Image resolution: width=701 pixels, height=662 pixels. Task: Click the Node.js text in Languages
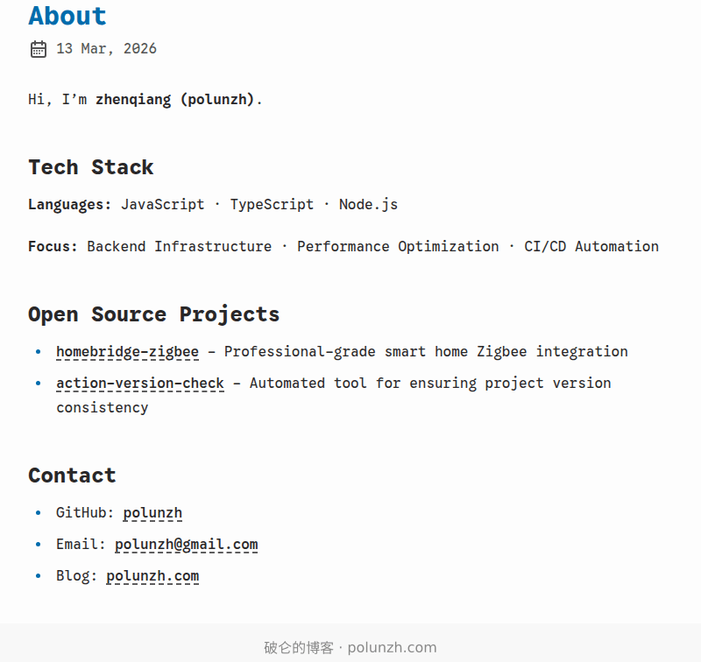tap(368, 205)
